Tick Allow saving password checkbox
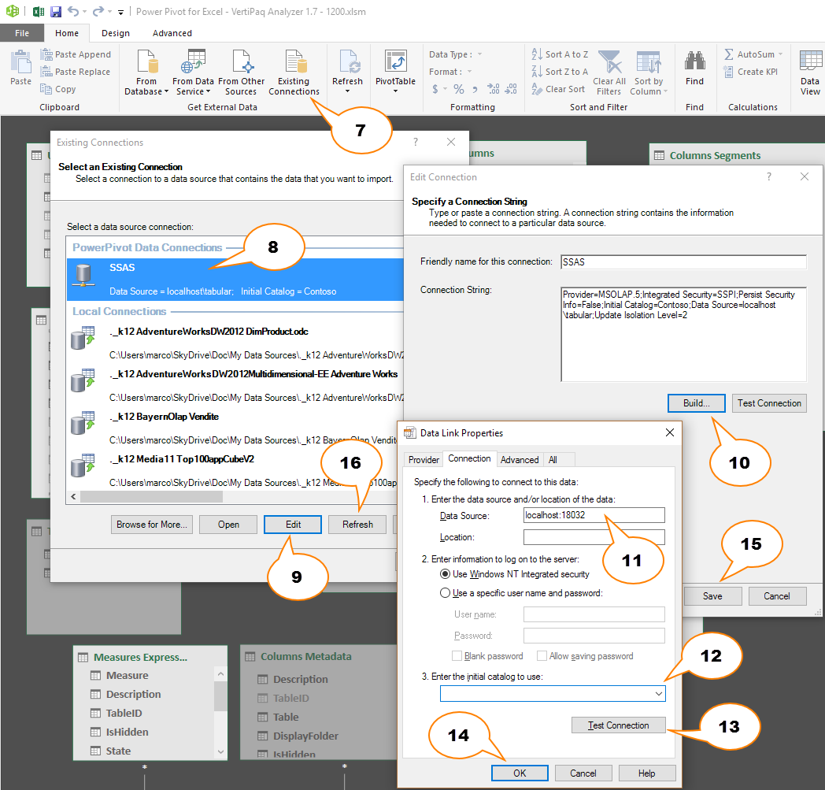Screen dimensions: 825x790 [x=542, y=656]
